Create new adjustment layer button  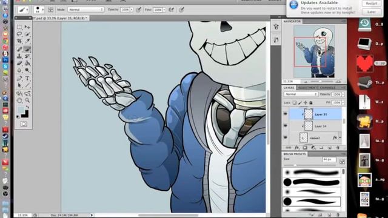pos(313,148)
